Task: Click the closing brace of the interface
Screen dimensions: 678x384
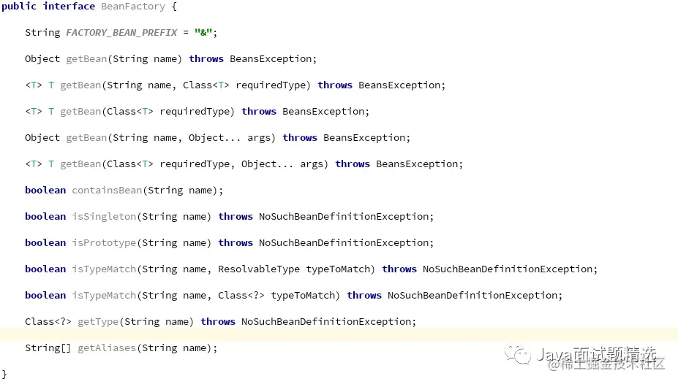Action: pyautogui.click(x=4, y=374)
